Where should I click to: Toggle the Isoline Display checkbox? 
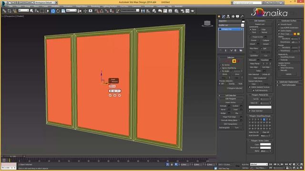[279, 31]
